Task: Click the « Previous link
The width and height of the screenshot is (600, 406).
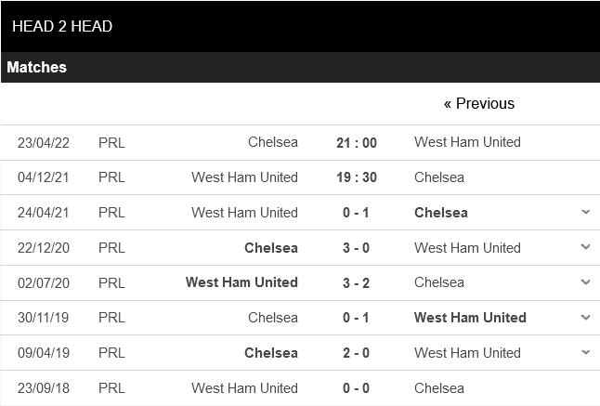Action: coord(478,103)
